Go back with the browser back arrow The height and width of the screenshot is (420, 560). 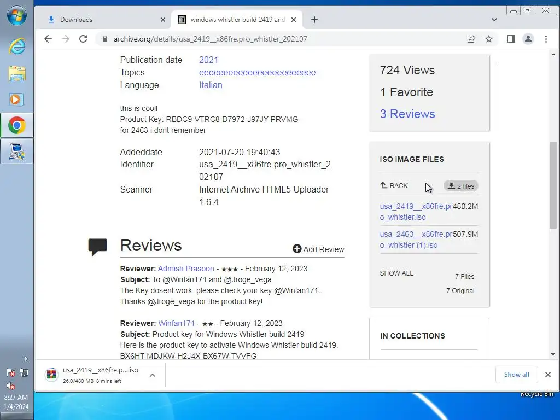point(48,39)
